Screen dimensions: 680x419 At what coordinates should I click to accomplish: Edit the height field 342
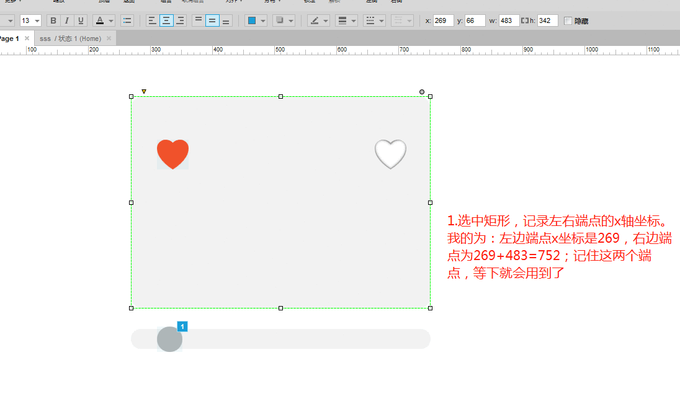pos(547,20)
